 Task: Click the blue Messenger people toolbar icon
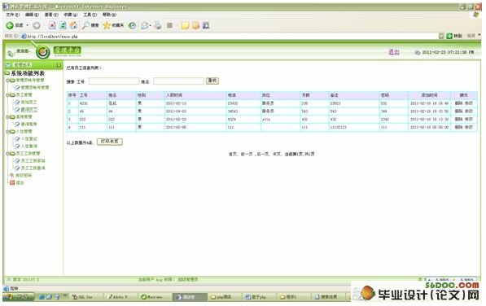pyautogui.click(x=206, y=25)
